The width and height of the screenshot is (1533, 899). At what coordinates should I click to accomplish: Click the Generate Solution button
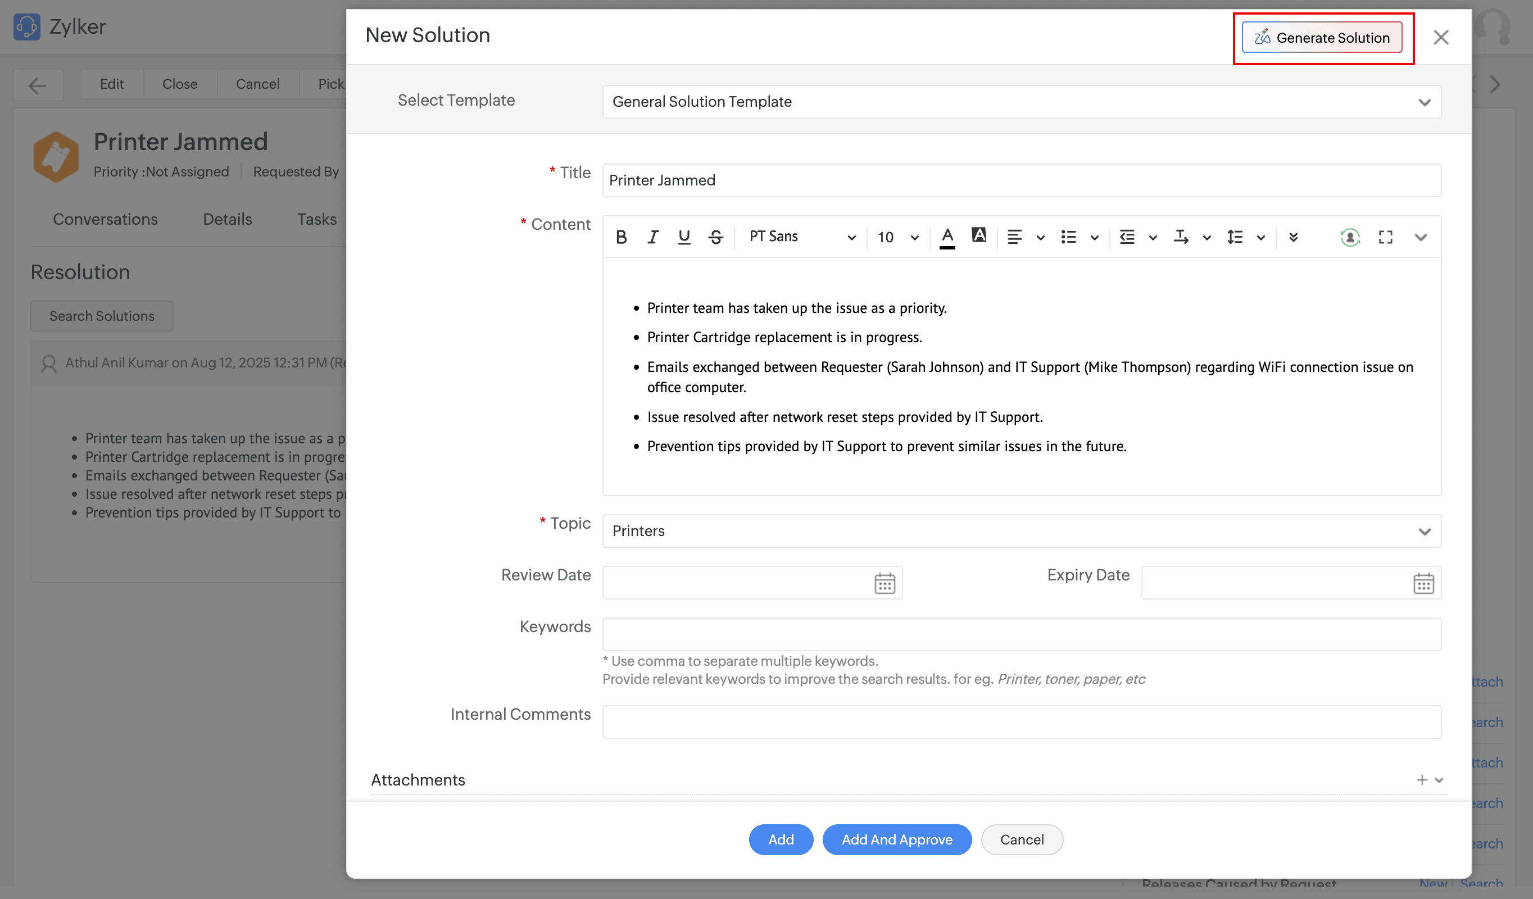(x=1322, y=37)
